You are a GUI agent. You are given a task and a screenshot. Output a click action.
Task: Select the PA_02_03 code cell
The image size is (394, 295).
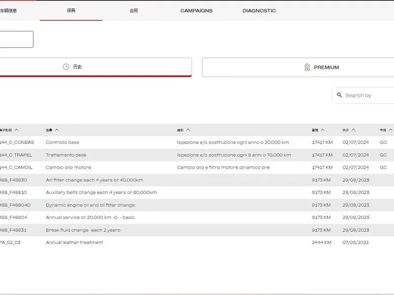10,242
